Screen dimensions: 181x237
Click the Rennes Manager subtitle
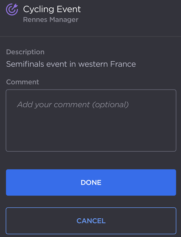coord(51,20)
